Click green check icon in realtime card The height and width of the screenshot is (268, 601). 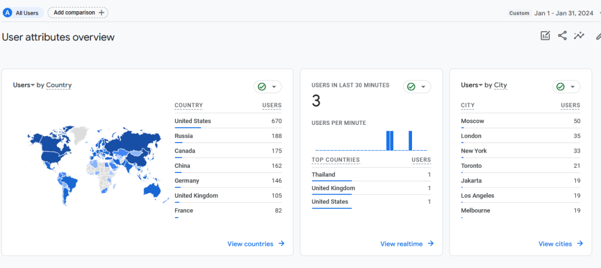pos(411,87)
